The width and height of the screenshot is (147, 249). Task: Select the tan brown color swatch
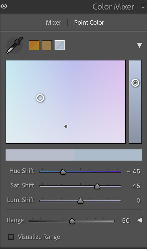[47, 45]
